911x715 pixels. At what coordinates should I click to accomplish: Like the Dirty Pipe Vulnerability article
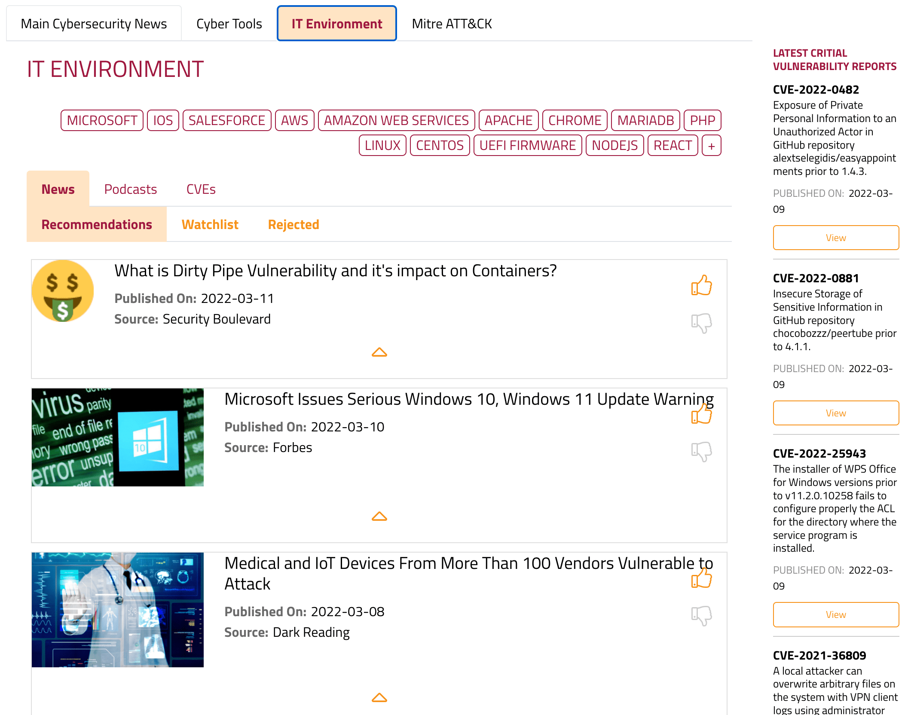pos(701,285)
